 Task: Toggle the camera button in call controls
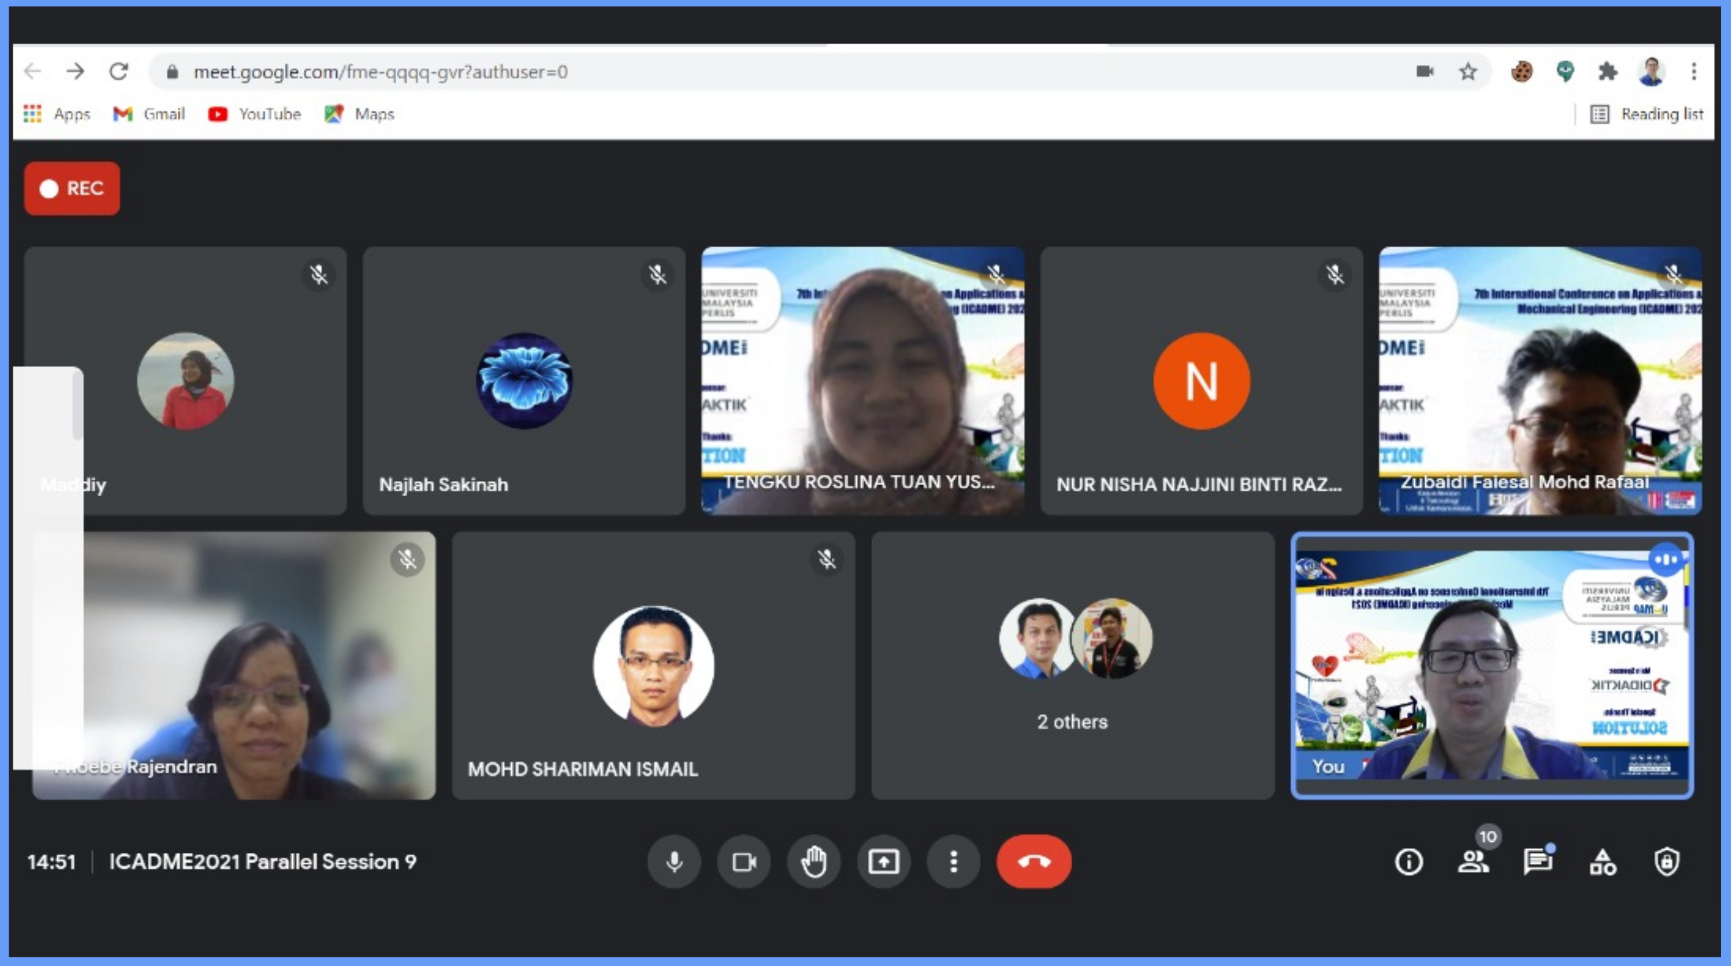[744, 861]
